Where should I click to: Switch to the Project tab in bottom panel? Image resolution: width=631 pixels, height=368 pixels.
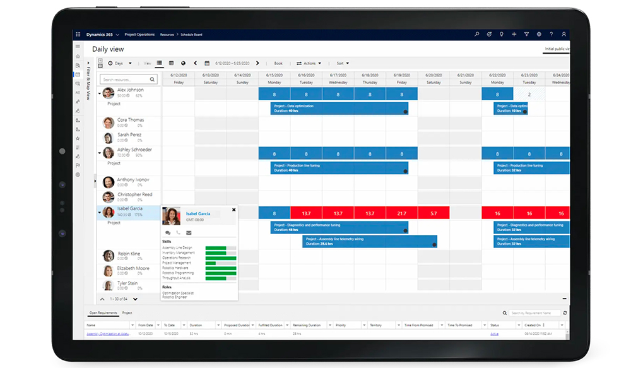127,312
